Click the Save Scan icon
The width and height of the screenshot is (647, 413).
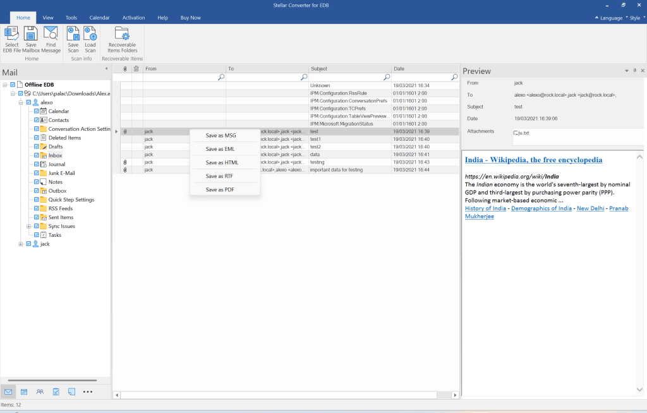(x=73, y=39)
